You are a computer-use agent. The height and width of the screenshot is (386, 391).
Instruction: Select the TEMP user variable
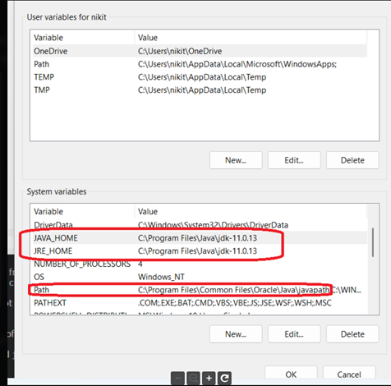tap(200, 77)
